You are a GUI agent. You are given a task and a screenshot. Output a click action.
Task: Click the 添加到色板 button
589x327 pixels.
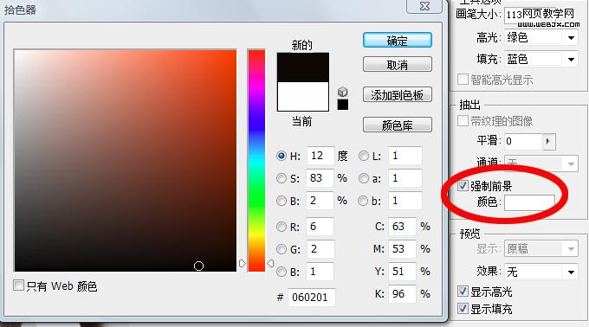tap(397, 95)
